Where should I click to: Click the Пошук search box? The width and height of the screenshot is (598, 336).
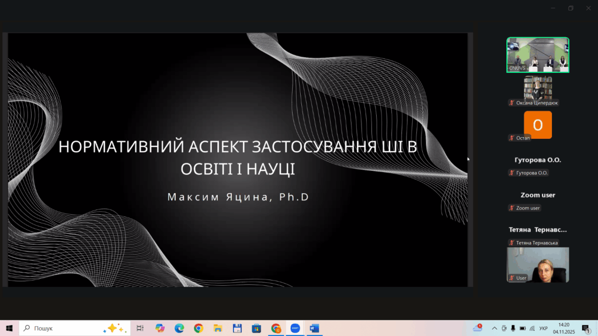tap(75, 328)
